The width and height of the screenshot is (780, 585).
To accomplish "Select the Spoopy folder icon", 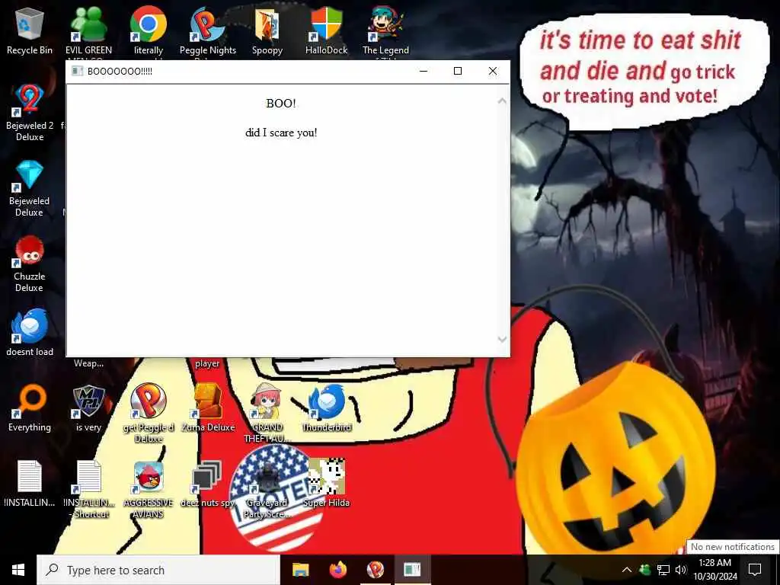I will point(267,30).
